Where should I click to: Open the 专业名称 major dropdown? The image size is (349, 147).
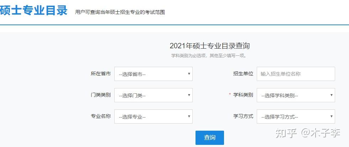point(153,116)
